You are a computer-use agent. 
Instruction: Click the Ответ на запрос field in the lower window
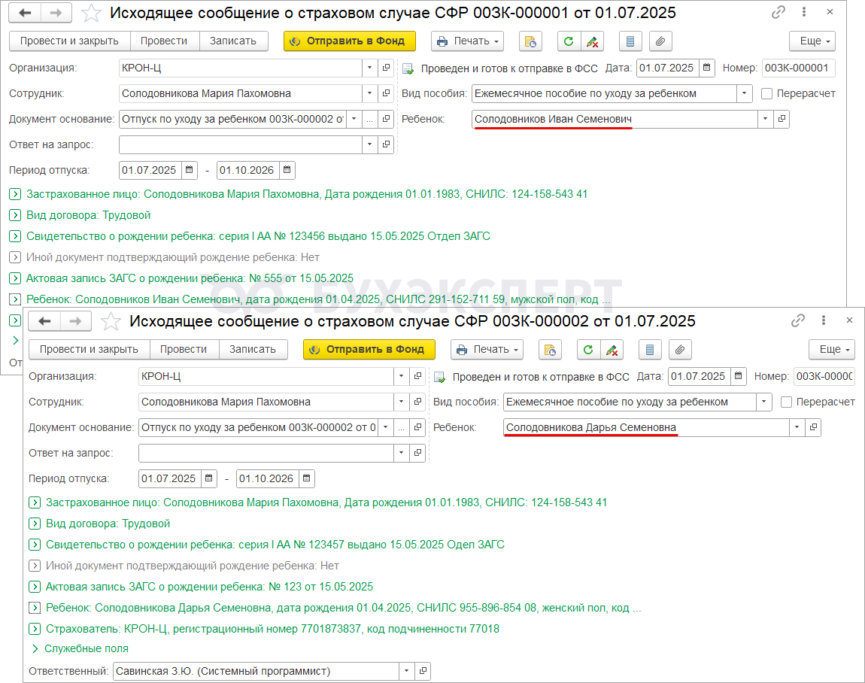(x=266, y=453)
